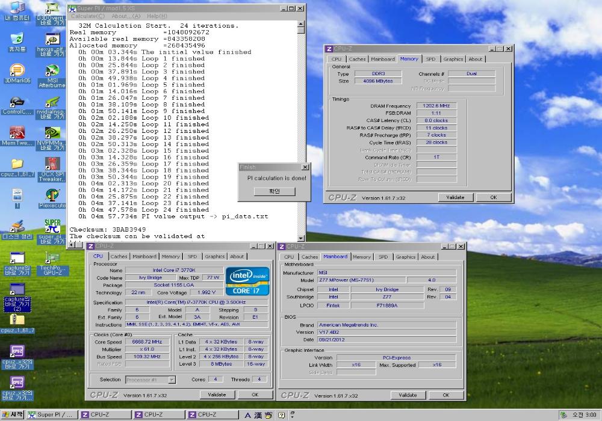The height and width of the screenshot is (421, 602).
Task: Click DRAM Frequency value 1202.6 MHz
Action: click(x=436, y=106)
